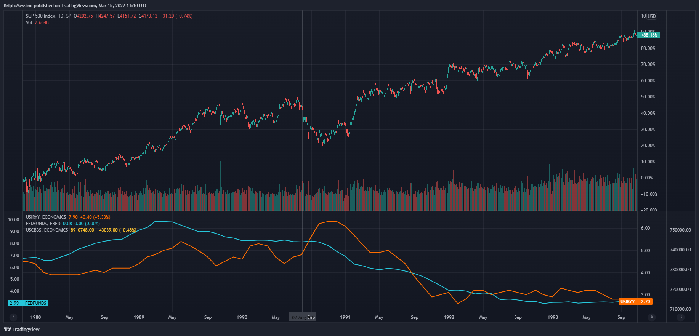Click the A auto-scale button
Image resolution: width=699 pixels, height=336 pixels.
click(x=652, y=317)
